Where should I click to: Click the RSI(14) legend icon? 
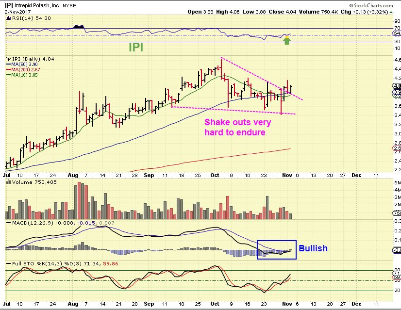(x=8, y=18)
